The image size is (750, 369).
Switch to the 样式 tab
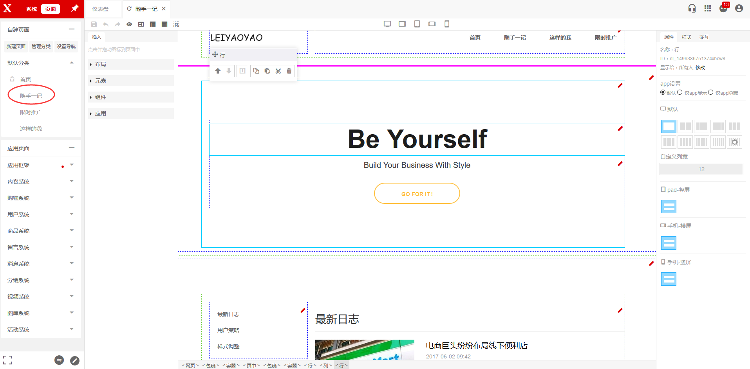point(686,37)
